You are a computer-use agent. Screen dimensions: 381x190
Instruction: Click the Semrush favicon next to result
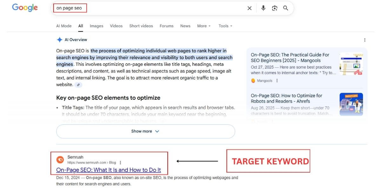(60, 160)
